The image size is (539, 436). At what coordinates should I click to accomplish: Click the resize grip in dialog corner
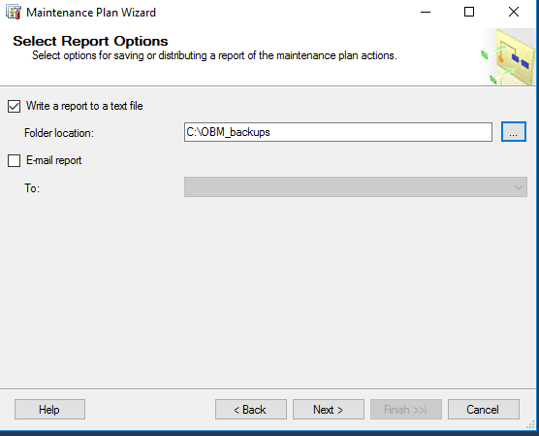(530, 425)
